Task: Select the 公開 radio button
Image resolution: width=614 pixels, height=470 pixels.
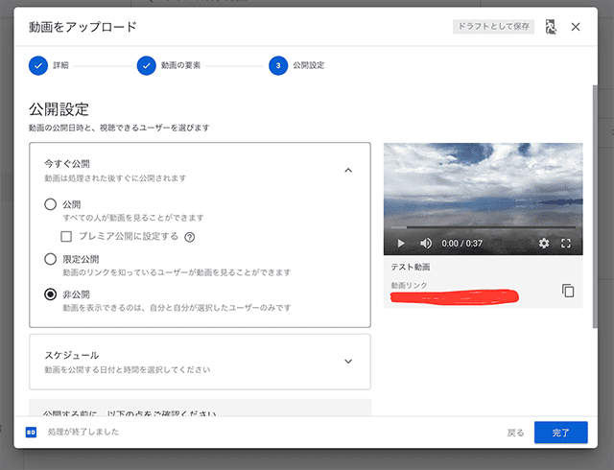Action: pyautogui.click(x=50, y=204)
